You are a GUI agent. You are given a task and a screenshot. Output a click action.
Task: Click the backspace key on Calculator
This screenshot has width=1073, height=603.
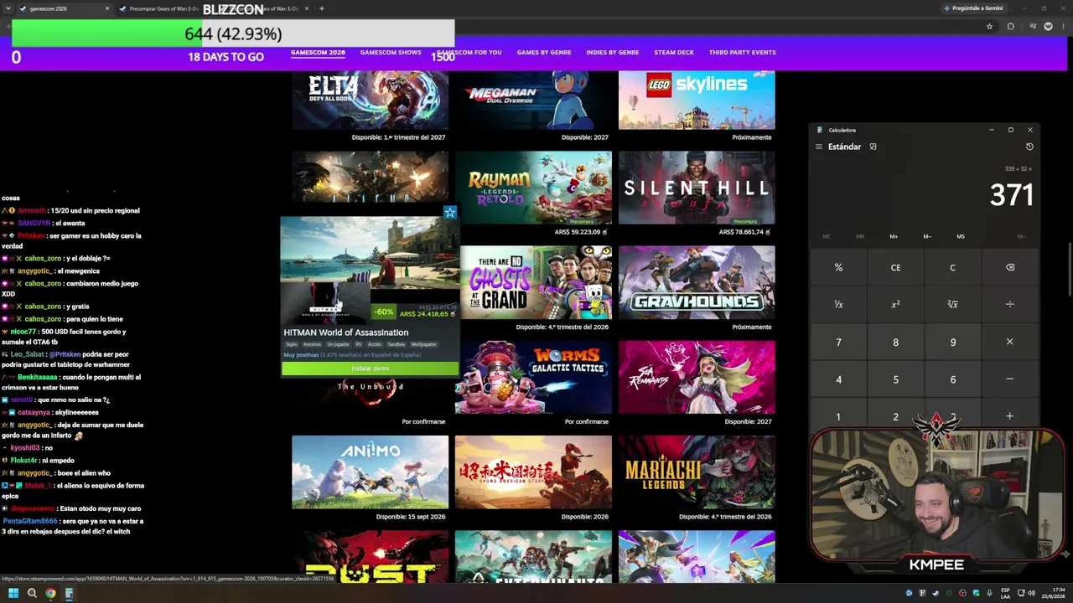pyautogui.click(x=1009, y=268)
